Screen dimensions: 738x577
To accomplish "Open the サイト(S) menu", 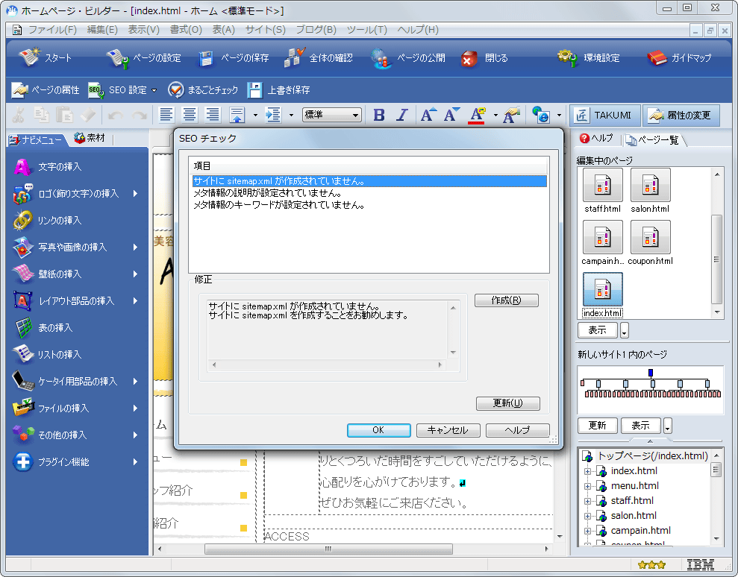I will click(x=266, y=30).
